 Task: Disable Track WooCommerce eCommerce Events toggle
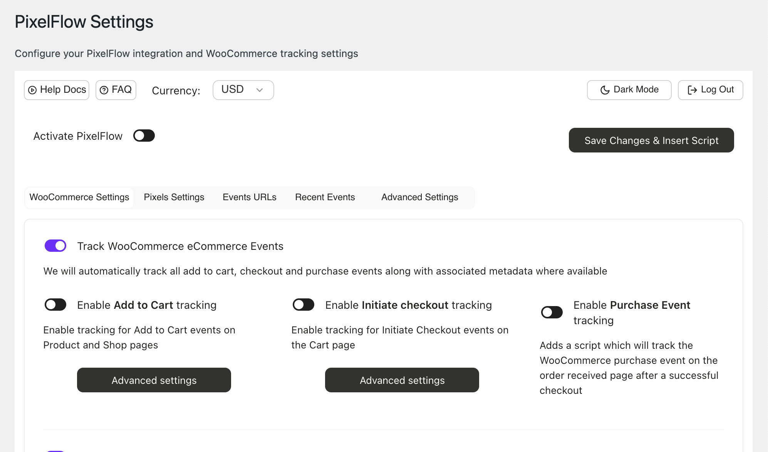(x=55, y=246)
